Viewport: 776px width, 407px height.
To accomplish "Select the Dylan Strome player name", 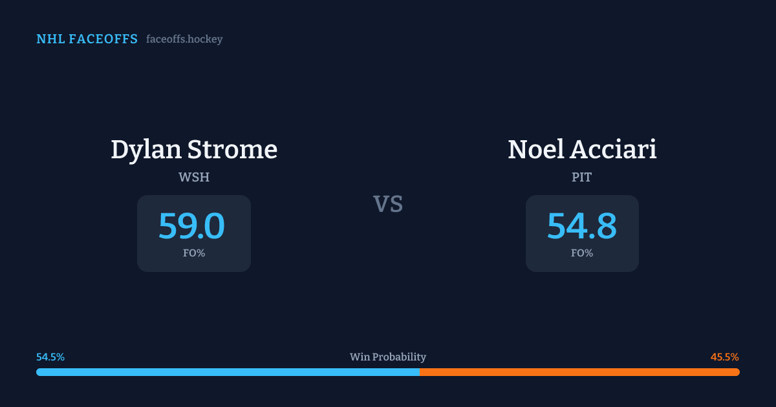I will point(194,149).
